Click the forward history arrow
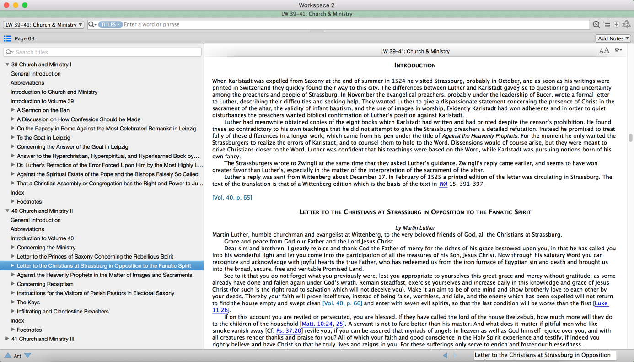Viewport: 634px width, 362px height. (455, 355)
